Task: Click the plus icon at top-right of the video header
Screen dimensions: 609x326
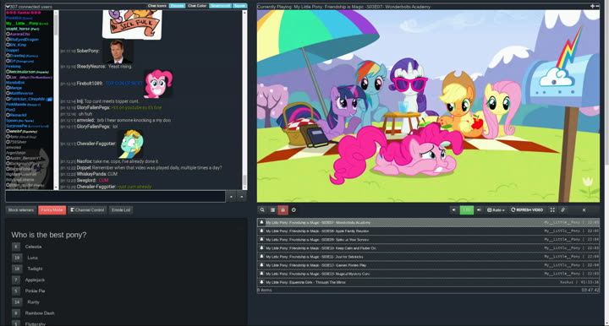Action: (592, 6)
